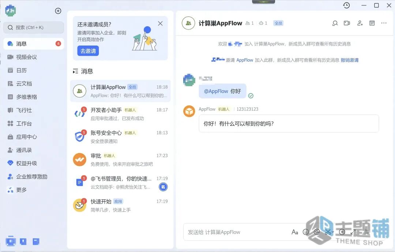The image size is (395, 252).
Task: Open 通讯录 in the sidebar
Action: 34,150
